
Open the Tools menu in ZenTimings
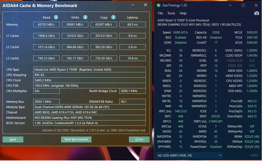(x=171, y=13)
